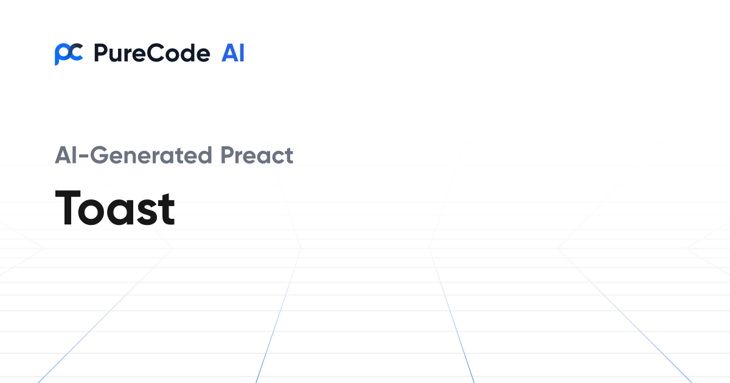
Task: Click the dark "PureCode" wordmark text
Action: tap(152, 54)
